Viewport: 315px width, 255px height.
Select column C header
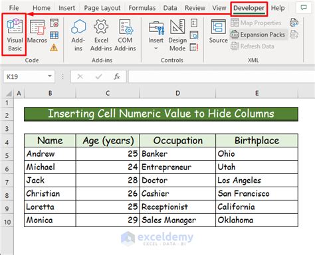(x=108, y=93)
